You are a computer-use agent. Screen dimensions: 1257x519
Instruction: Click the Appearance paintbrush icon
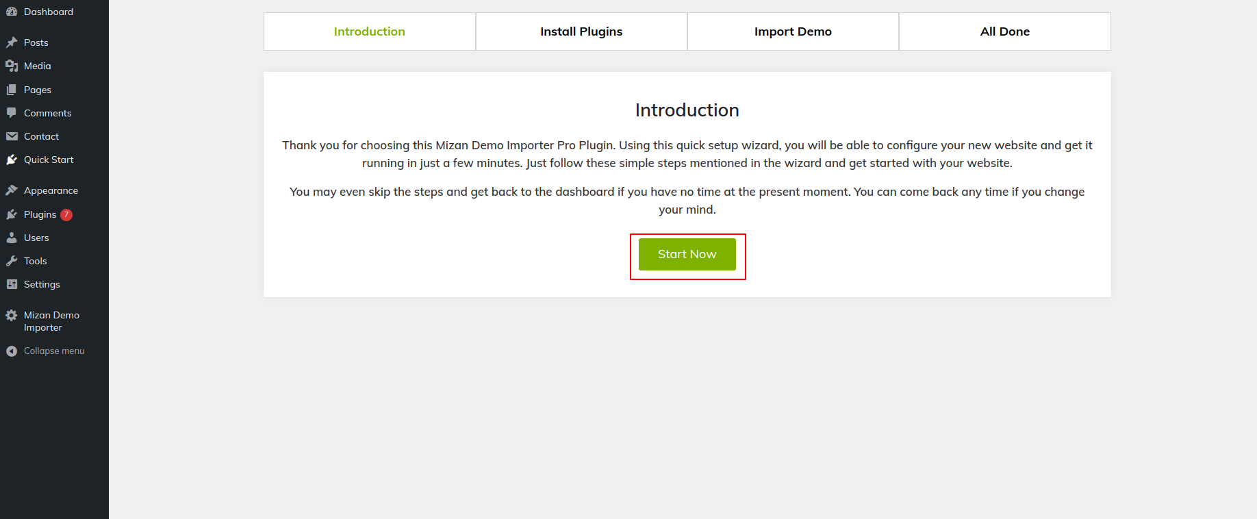[12, 190]
